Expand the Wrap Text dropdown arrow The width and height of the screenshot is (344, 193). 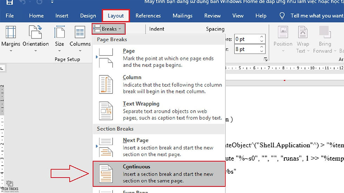[x=308, y=51]
